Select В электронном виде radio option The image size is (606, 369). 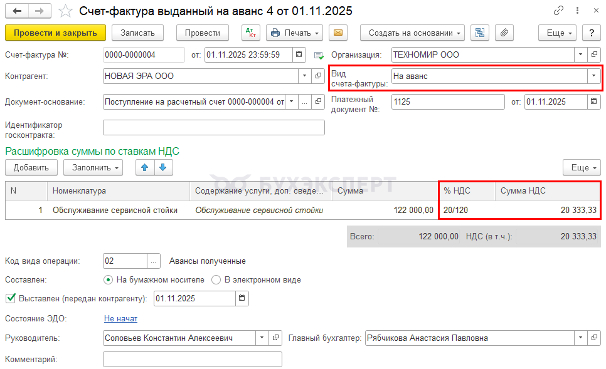216,280
